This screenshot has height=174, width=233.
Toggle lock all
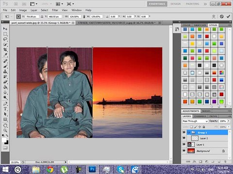[204, 127]
